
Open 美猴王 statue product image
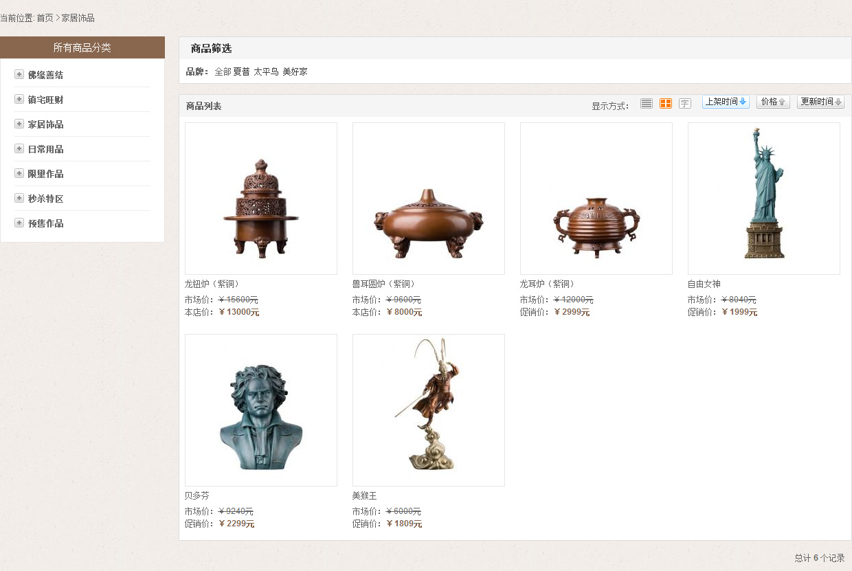(x=429, y=410)
